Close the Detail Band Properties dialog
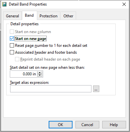This screenshot has height=132, width=130. tap(124, 4)
